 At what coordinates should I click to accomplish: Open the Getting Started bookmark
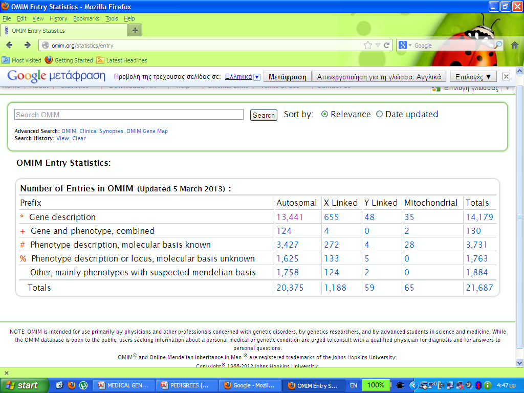pyautogui.click(x=69, y=60)
